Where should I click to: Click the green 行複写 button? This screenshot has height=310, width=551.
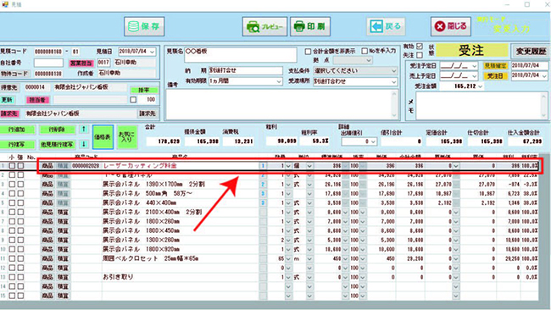[17, 144]
